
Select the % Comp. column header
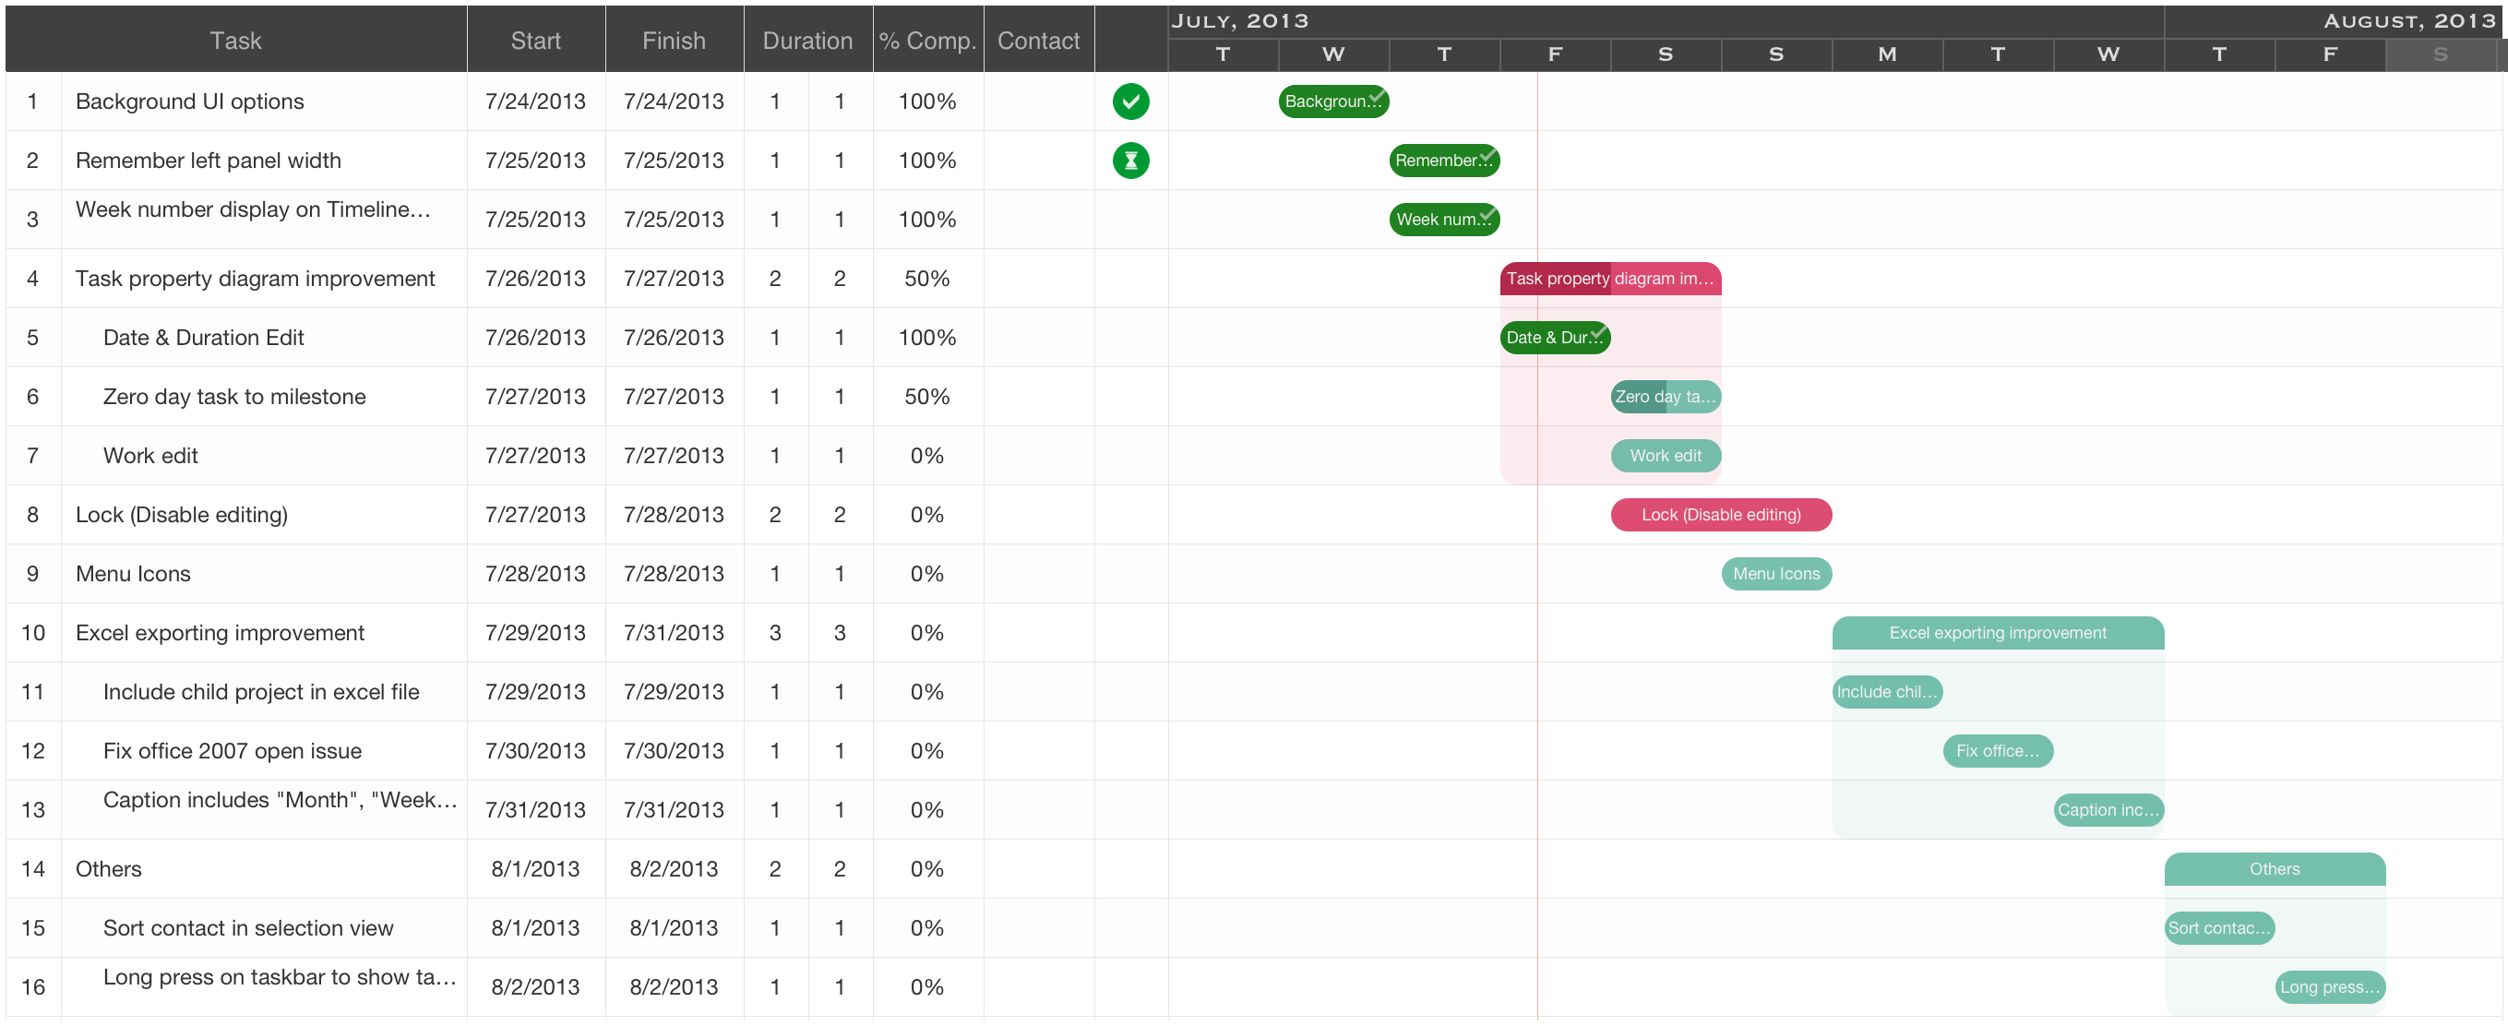click(x=926, y=40)
